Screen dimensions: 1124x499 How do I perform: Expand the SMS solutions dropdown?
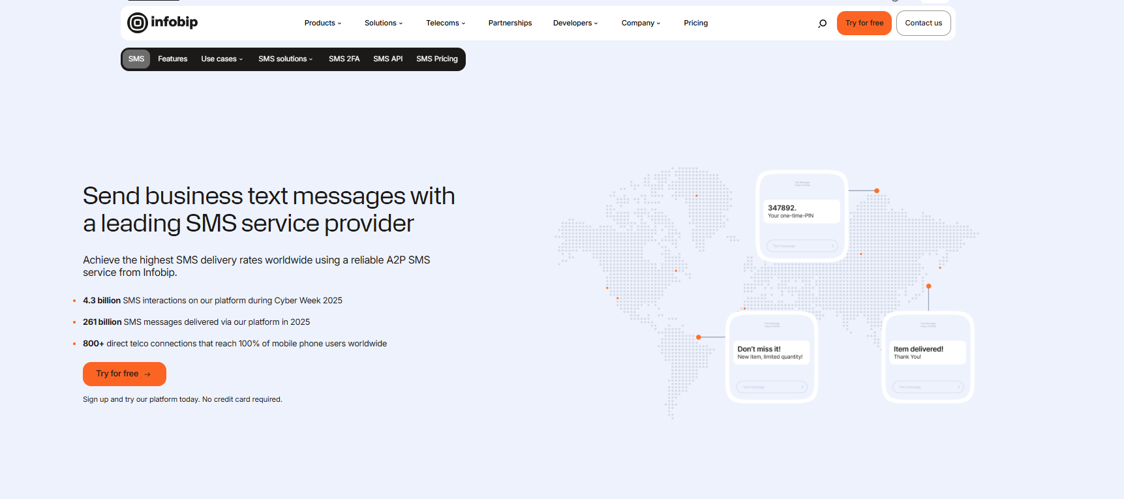click(x=286, y=59)
